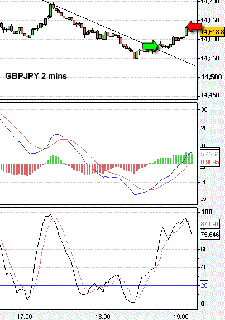225x320 pixels.
Task: Click the 19:00 time axis label
Action: pos(181,317)
